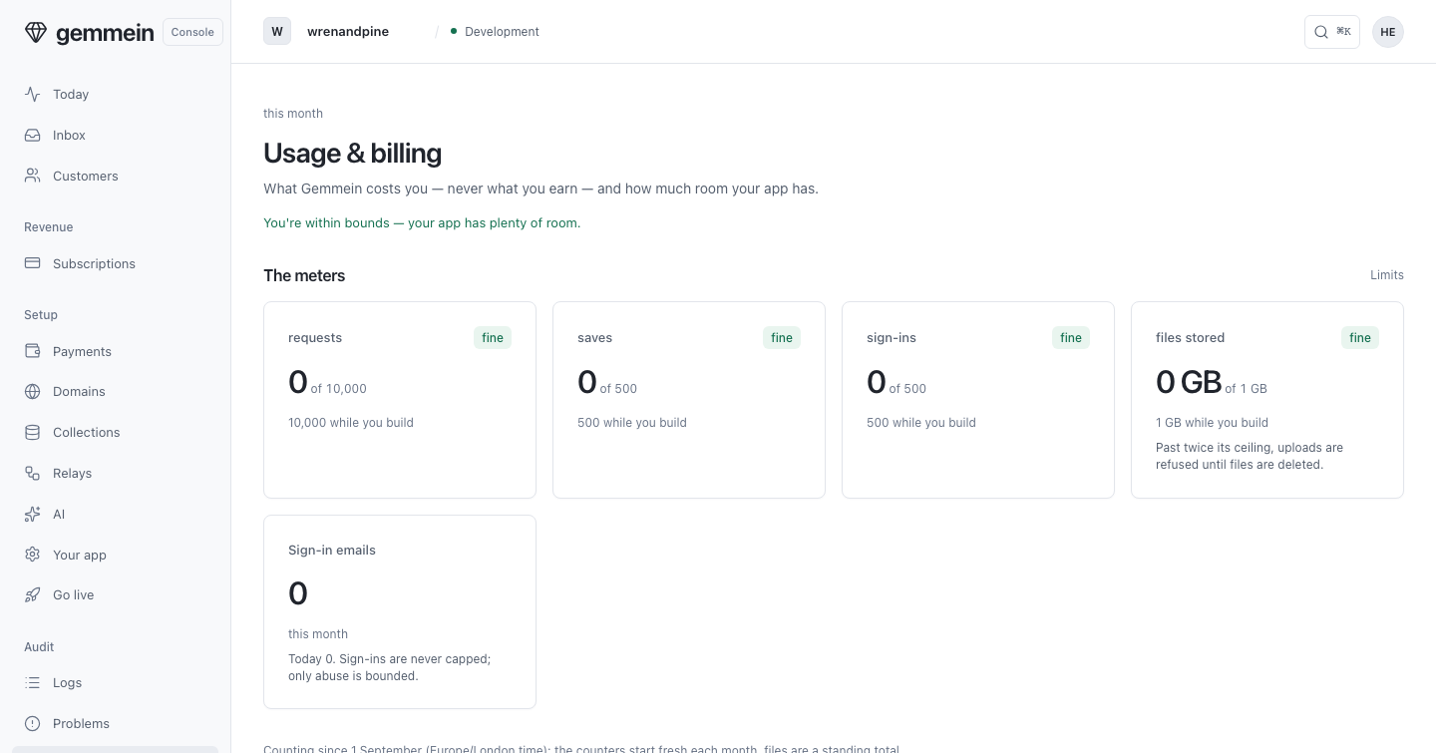The height and width of the screenshot is (753, 1436).
Task: Click the Go live rocket icon
Action: 33,594
